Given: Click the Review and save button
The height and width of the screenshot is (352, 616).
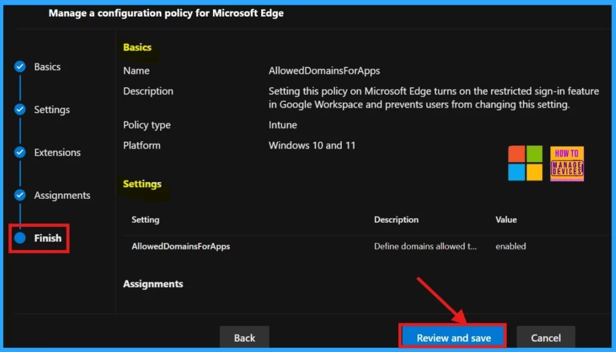Looking at the screenshot, I should (x=454, y=337).
